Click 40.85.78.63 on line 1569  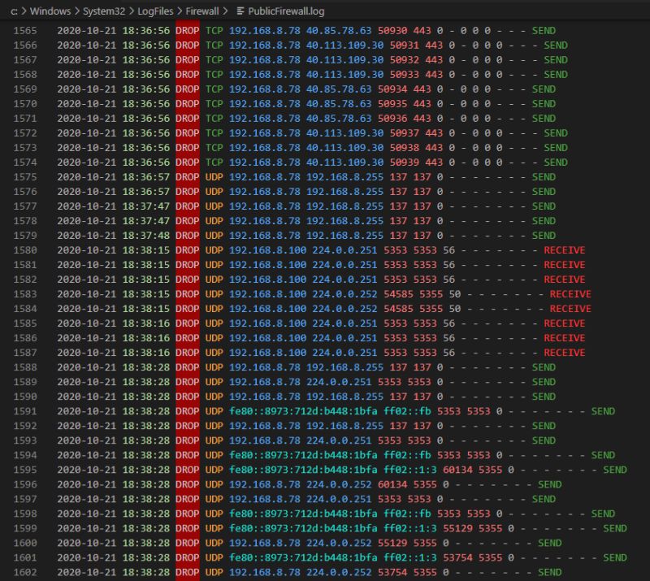[339, 89]
